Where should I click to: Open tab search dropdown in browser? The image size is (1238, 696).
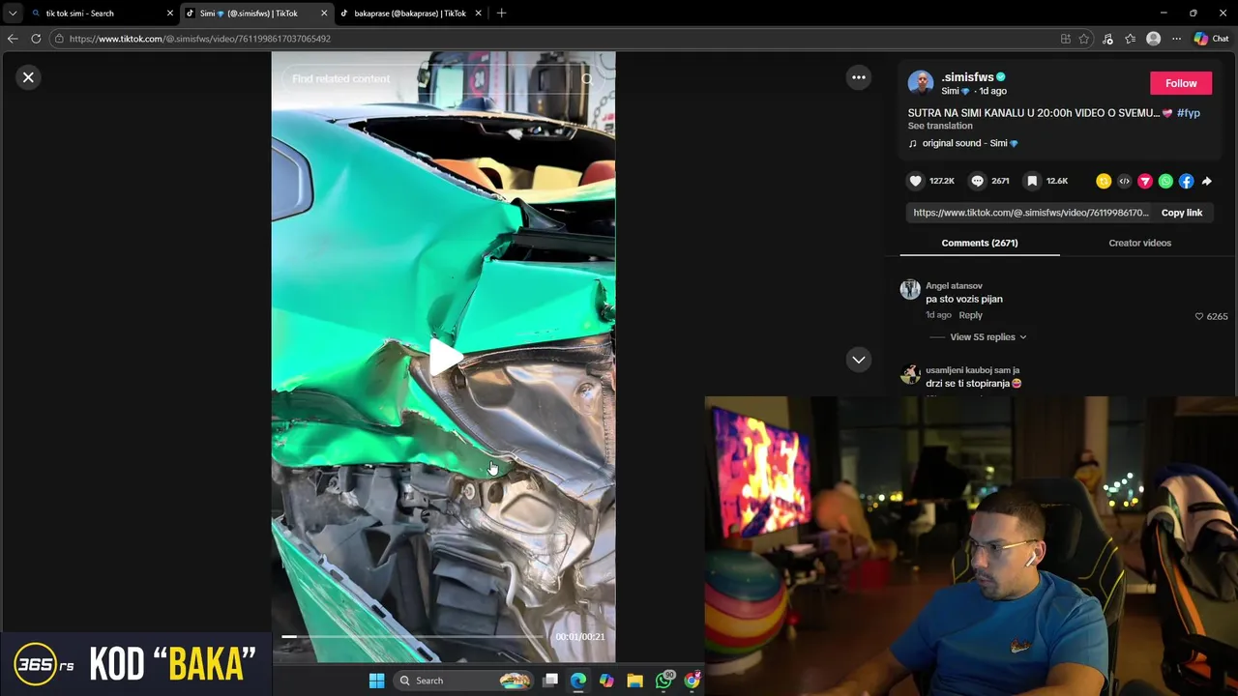[13, 14]
